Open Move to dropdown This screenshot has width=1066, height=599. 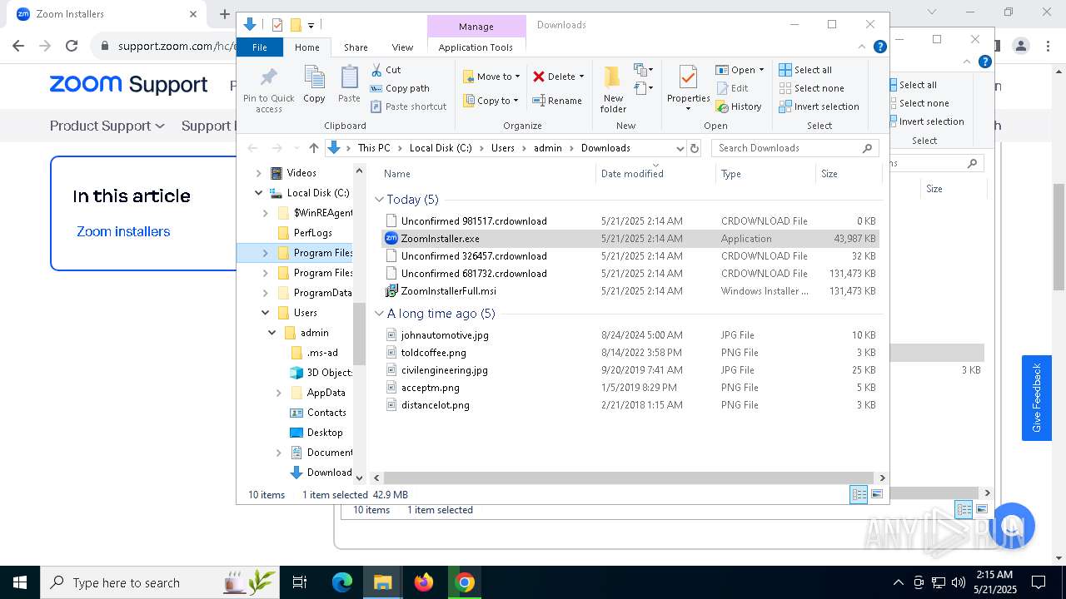click(491, 77)
